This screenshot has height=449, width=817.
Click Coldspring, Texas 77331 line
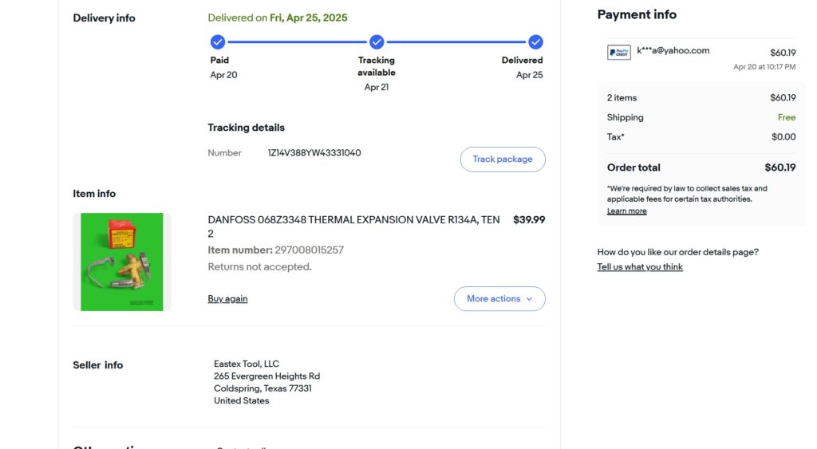pos(262,388)
